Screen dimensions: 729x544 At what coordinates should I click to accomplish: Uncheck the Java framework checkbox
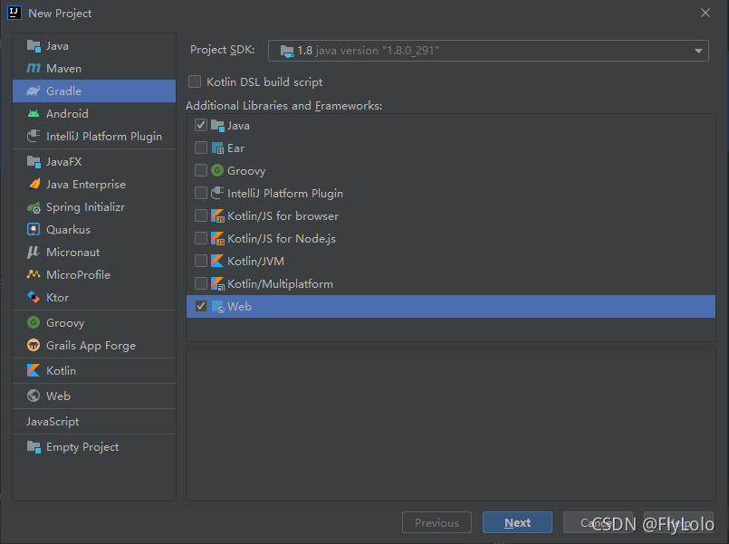(201, 125)
